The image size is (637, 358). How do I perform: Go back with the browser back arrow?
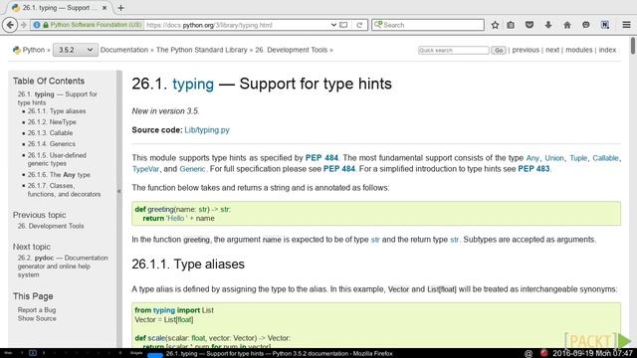tap(10, 25)
